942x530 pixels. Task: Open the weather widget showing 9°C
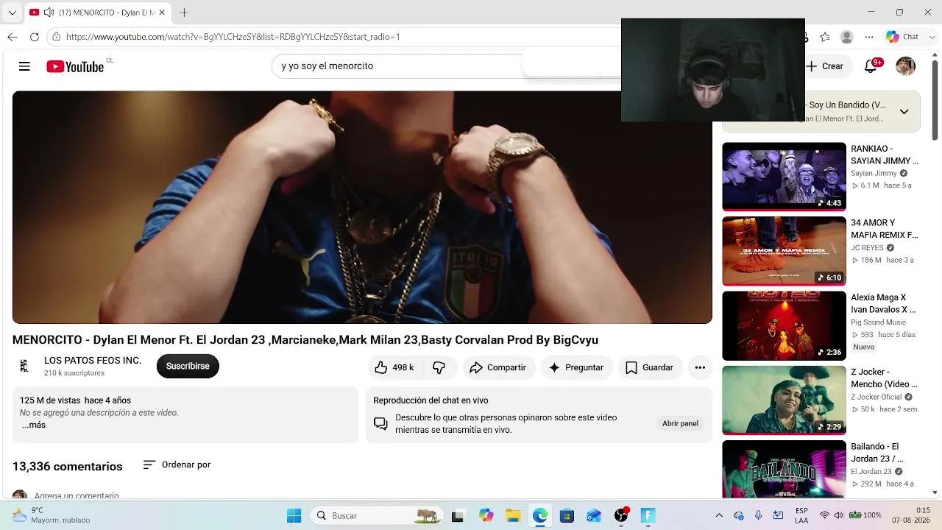(x=50, y=515)
